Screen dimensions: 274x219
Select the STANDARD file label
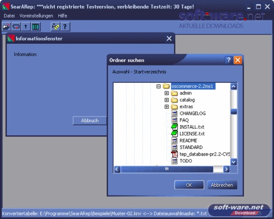tap(191, 147)
